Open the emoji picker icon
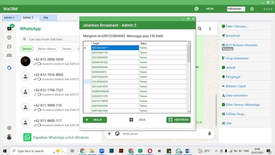This screenshot has height=155, width=275. pyautogui.click(x=117, y=134)
